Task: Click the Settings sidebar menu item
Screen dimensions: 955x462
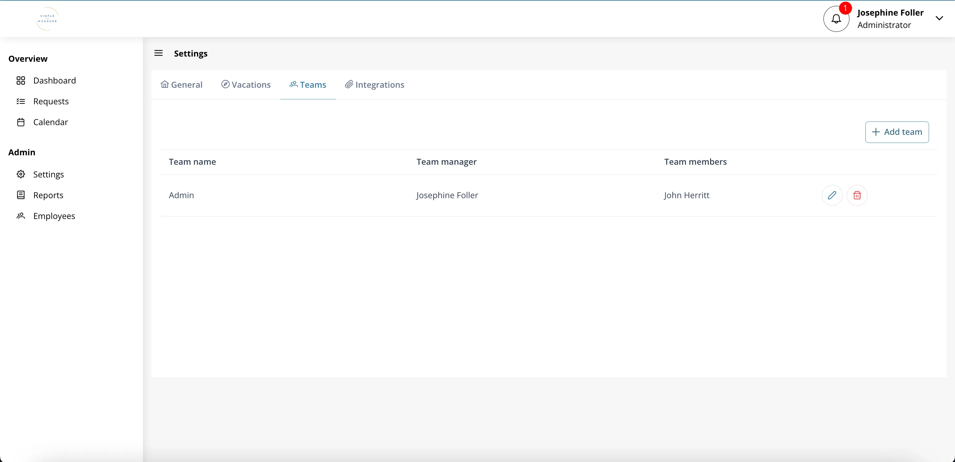Action: [48, 174]
